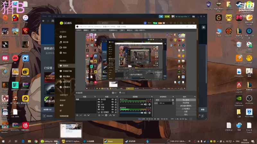Viewport: 257px width, 144px height.
Task: Toggle lock on PUBG source
Action: click(116, 105)
